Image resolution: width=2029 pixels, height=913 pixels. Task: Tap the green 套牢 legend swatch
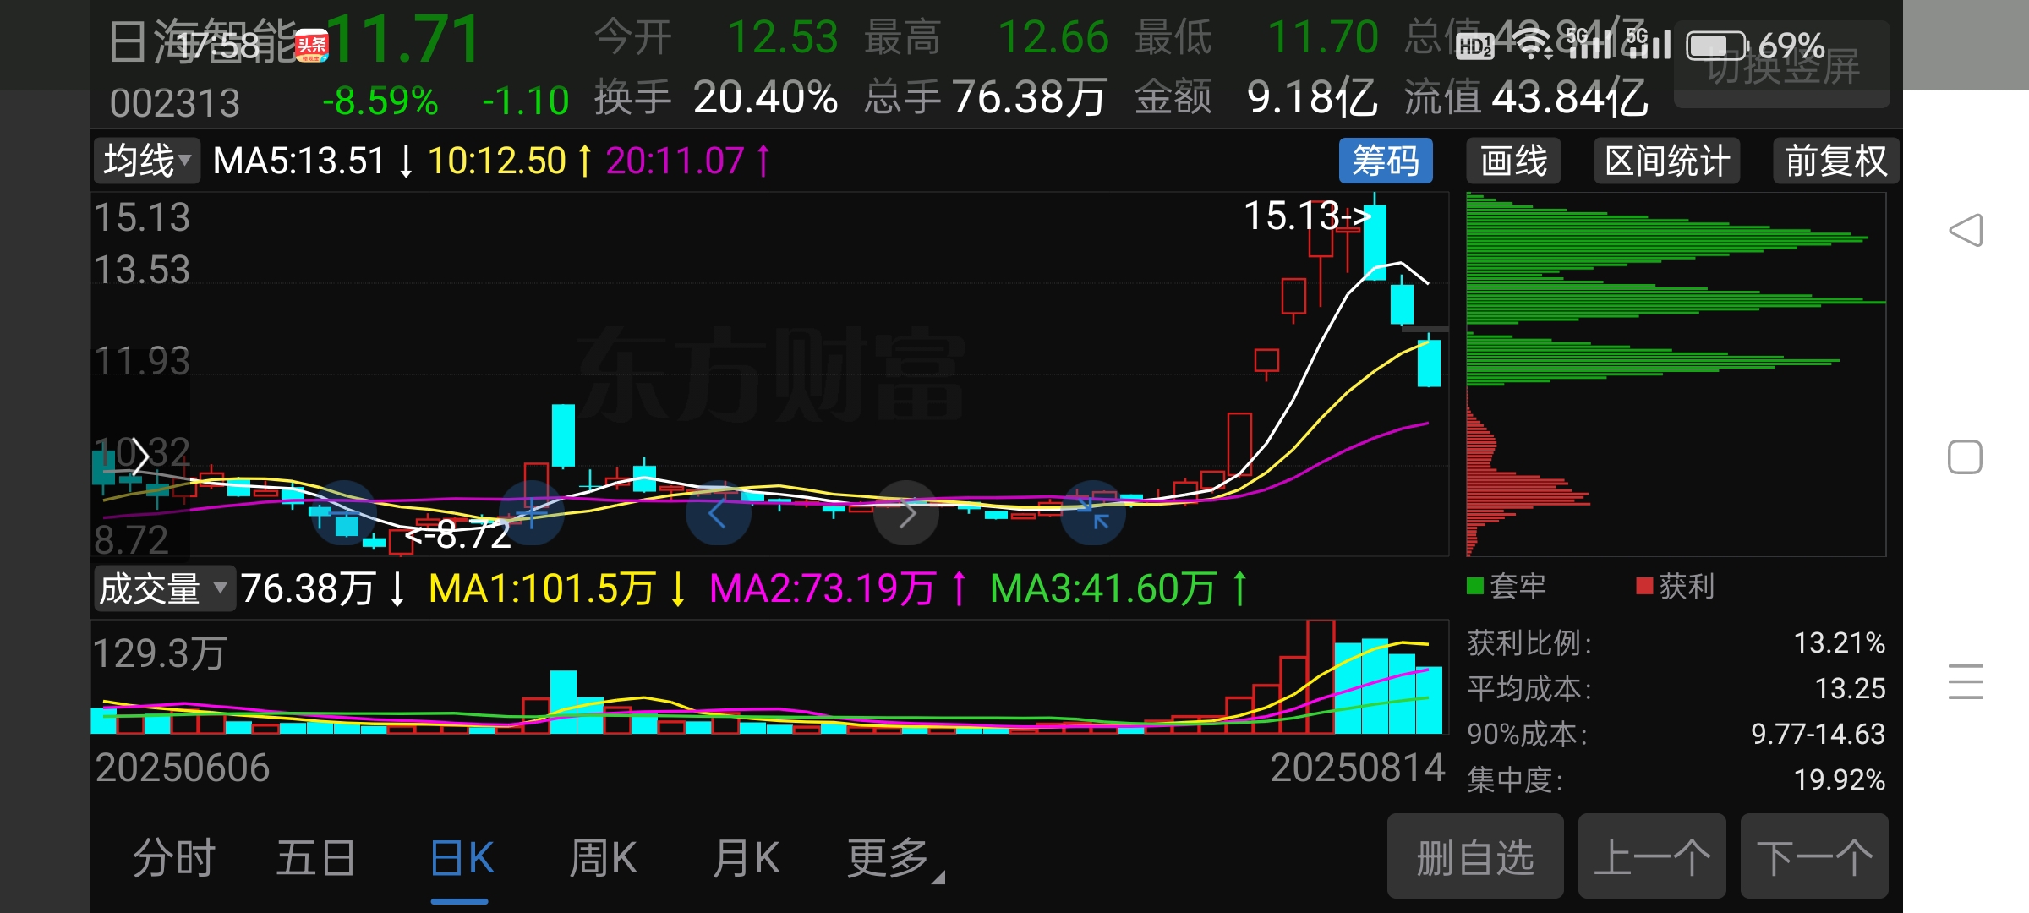1475,586
